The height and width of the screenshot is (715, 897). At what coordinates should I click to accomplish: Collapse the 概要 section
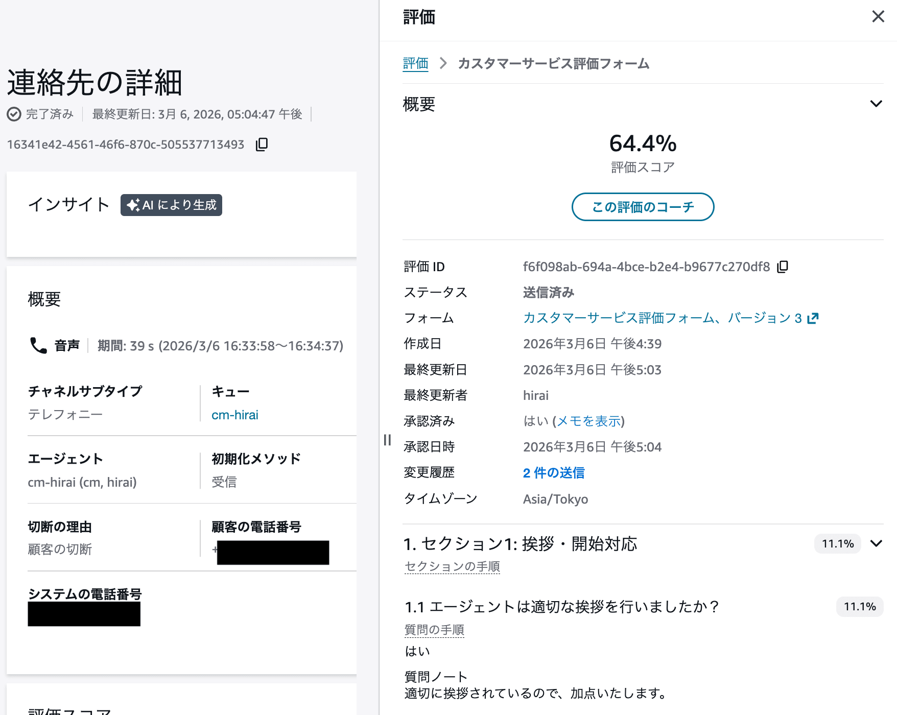tap(876, 103)
